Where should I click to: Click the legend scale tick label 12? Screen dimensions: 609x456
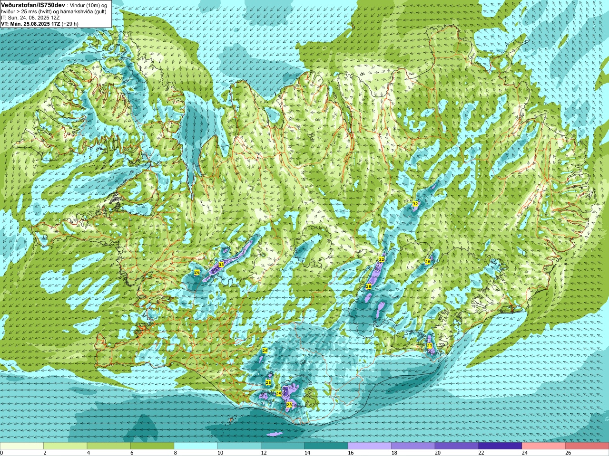tap(264, 453)
